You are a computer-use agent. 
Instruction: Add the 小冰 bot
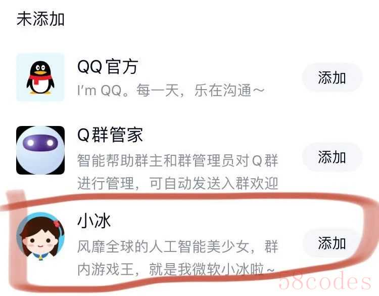[x=332, y=243]
